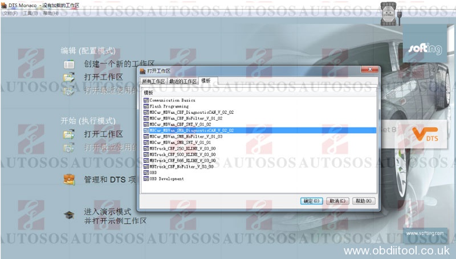Select MBCar_MBVan_CBF_NoFilter_V_01_02 template
Screen dimensions: 456x259
(x=186, y=118)
